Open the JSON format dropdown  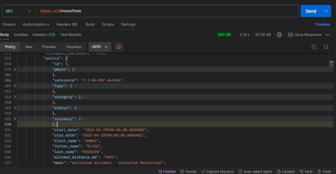(x=100, y=47)
